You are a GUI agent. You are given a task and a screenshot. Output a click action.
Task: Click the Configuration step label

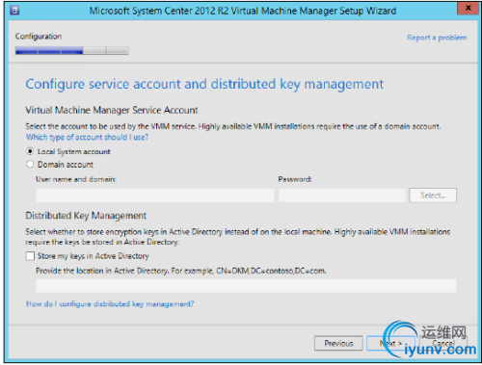point(39,37)
